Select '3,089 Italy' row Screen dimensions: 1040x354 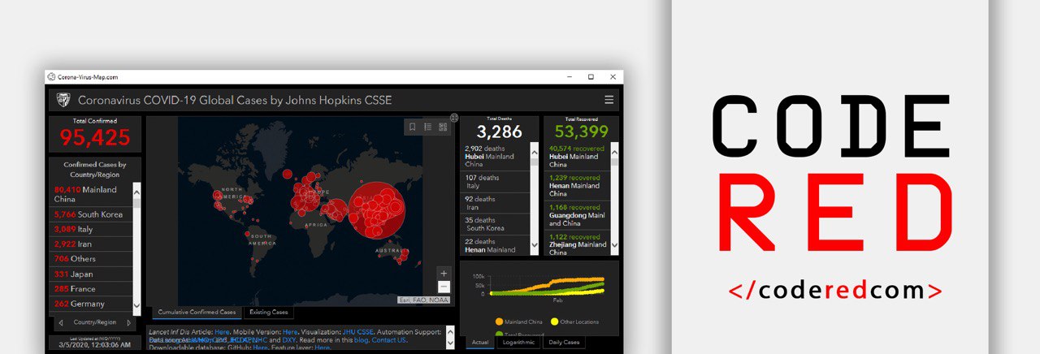click(92, 229)
